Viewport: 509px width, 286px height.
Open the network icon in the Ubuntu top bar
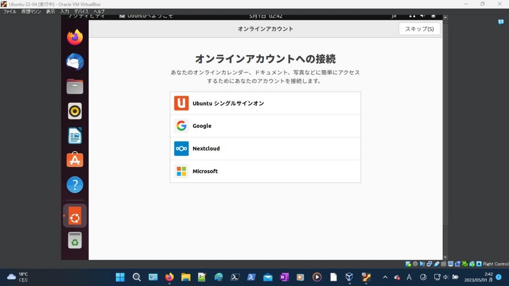(412, 16)
